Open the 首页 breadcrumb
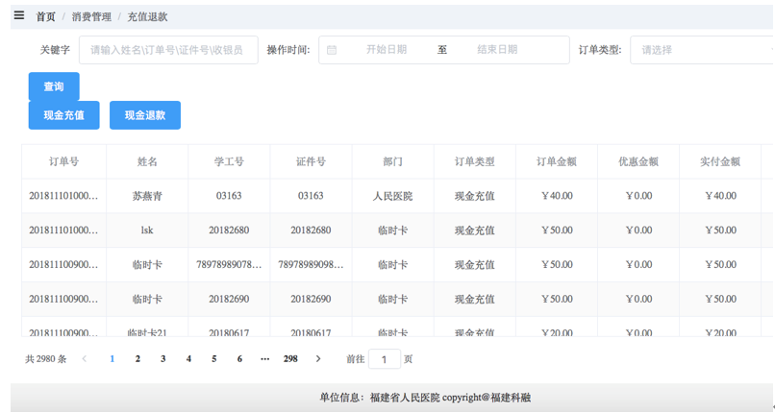This screenshot has height=413, width=775. point(45,16)
